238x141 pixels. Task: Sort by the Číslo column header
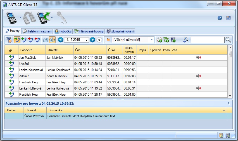point(115,50)
